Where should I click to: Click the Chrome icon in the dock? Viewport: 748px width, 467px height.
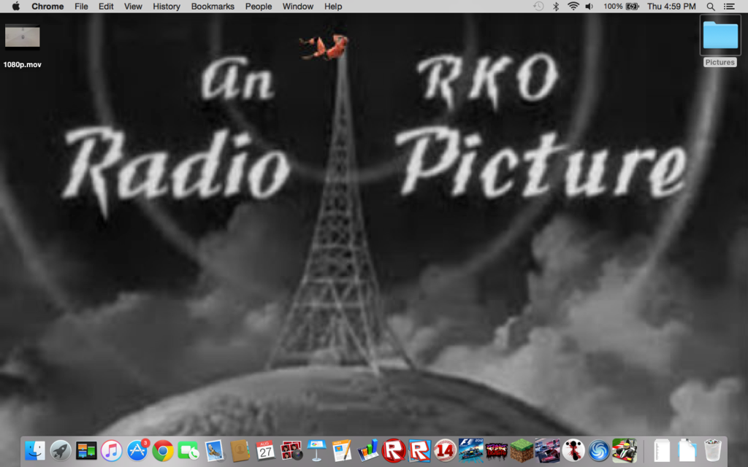tap(163, 450)
